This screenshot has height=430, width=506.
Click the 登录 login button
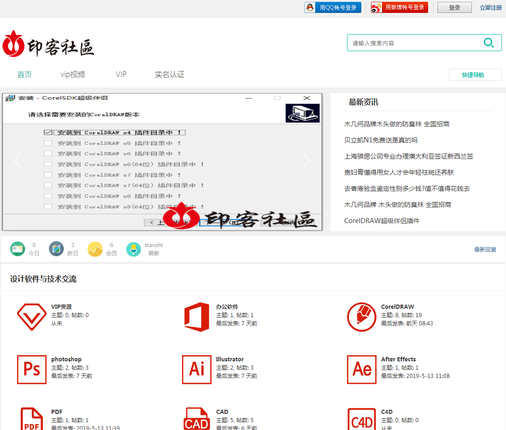coord(454,7)
